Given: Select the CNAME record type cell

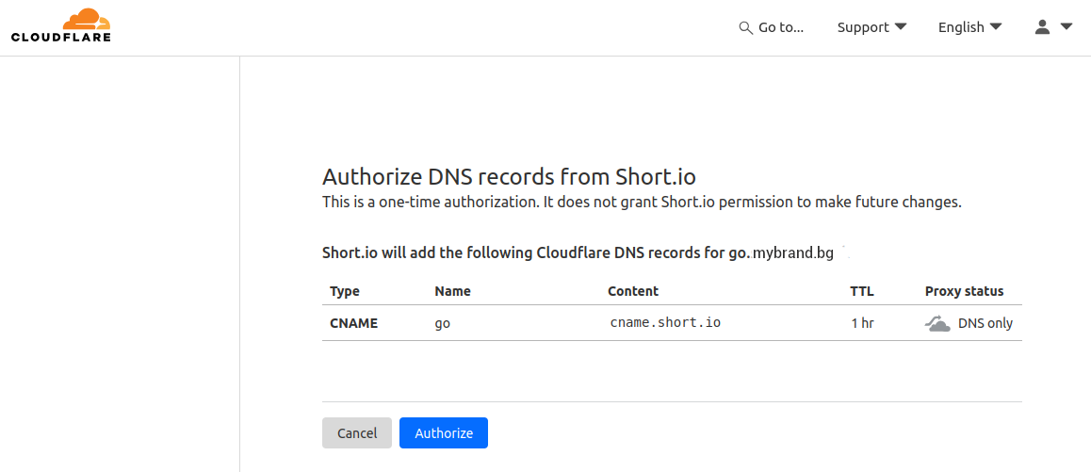Looking at the screenshot, I should pyautogui.click(x=353, y=323).
